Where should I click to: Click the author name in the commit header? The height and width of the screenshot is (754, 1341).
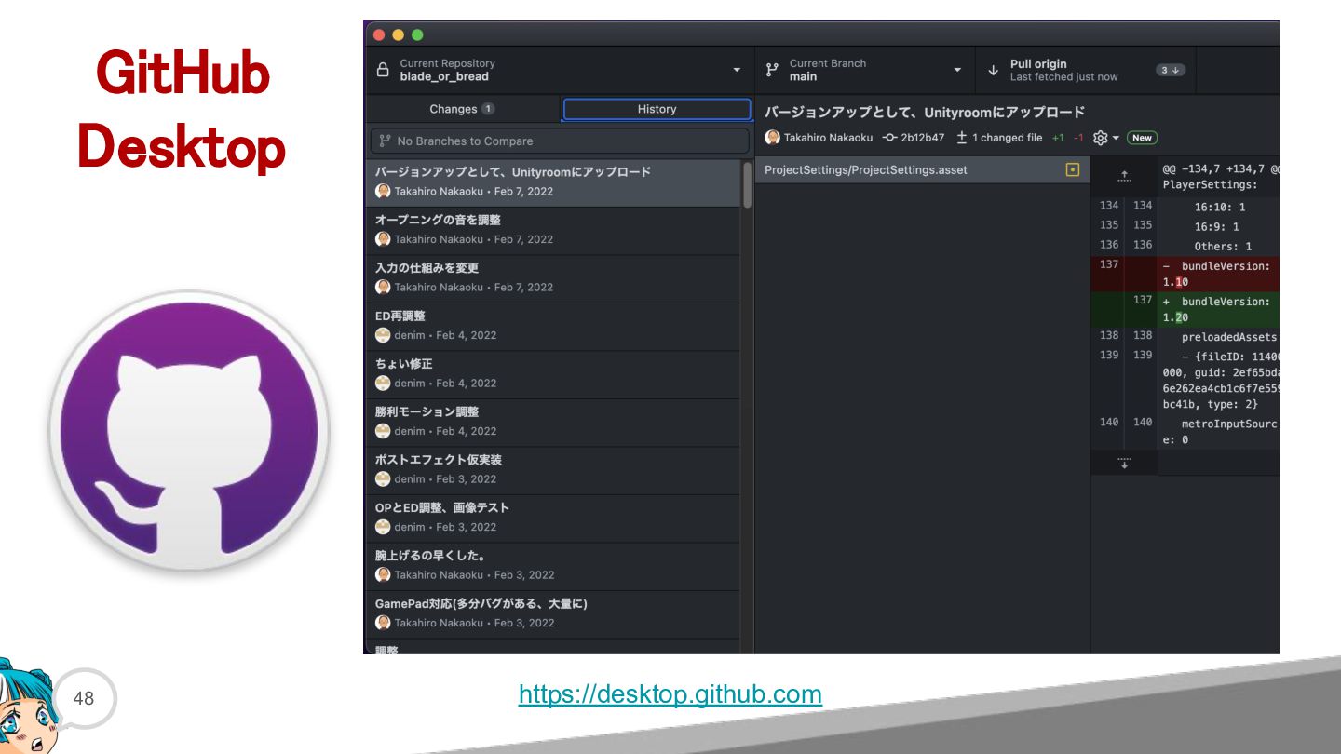coord(828,138)
